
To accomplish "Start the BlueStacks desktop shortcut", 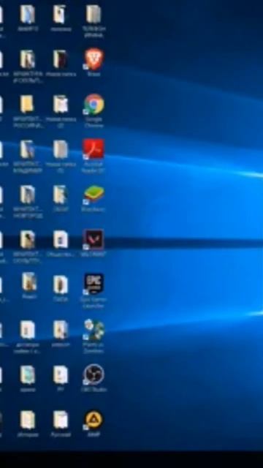I will pyautogui.click(x=94, y=195).
